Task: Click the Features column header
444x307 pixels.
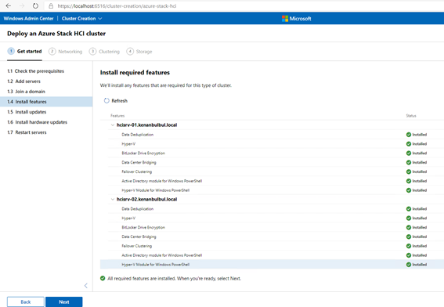Action: coord(117,116)
